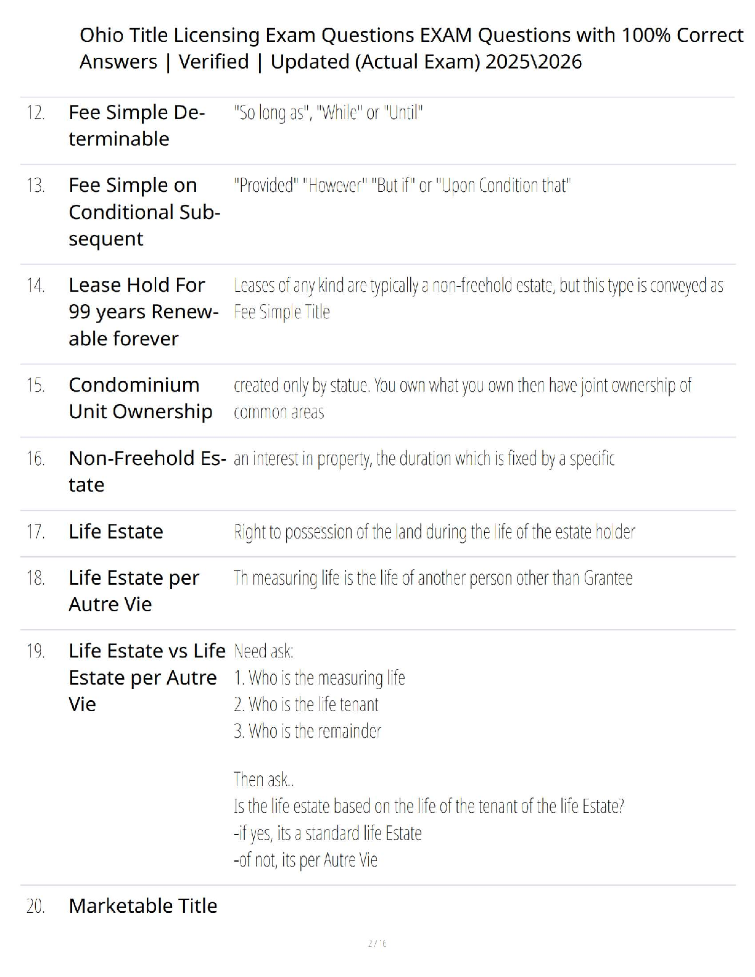
Task: Click the term 'Marketable Title'
Action: click(143, 905)
